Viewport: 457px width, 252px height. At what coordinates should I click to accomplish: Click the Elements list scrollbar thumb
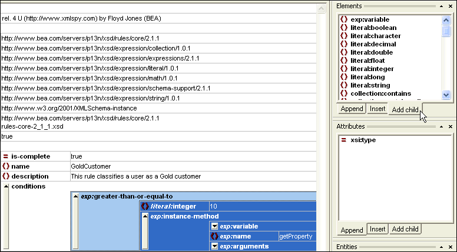click(x=446, y=31)
